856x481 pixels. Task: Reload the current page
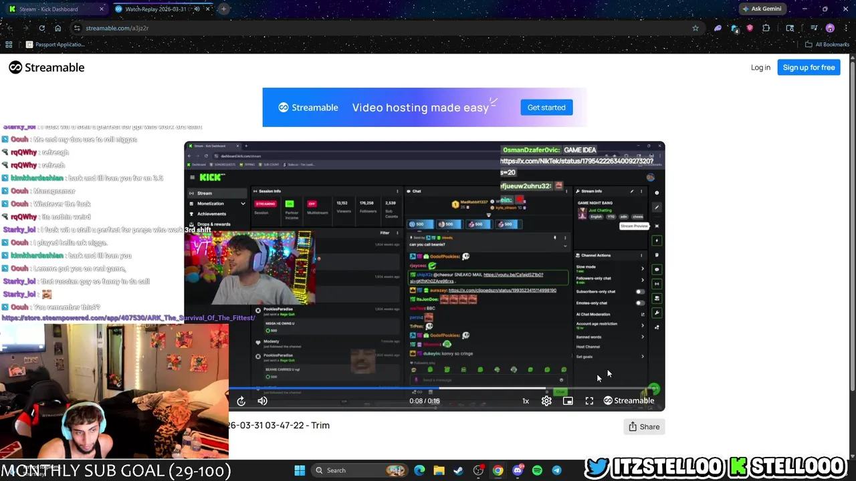[x=41, y=28]
